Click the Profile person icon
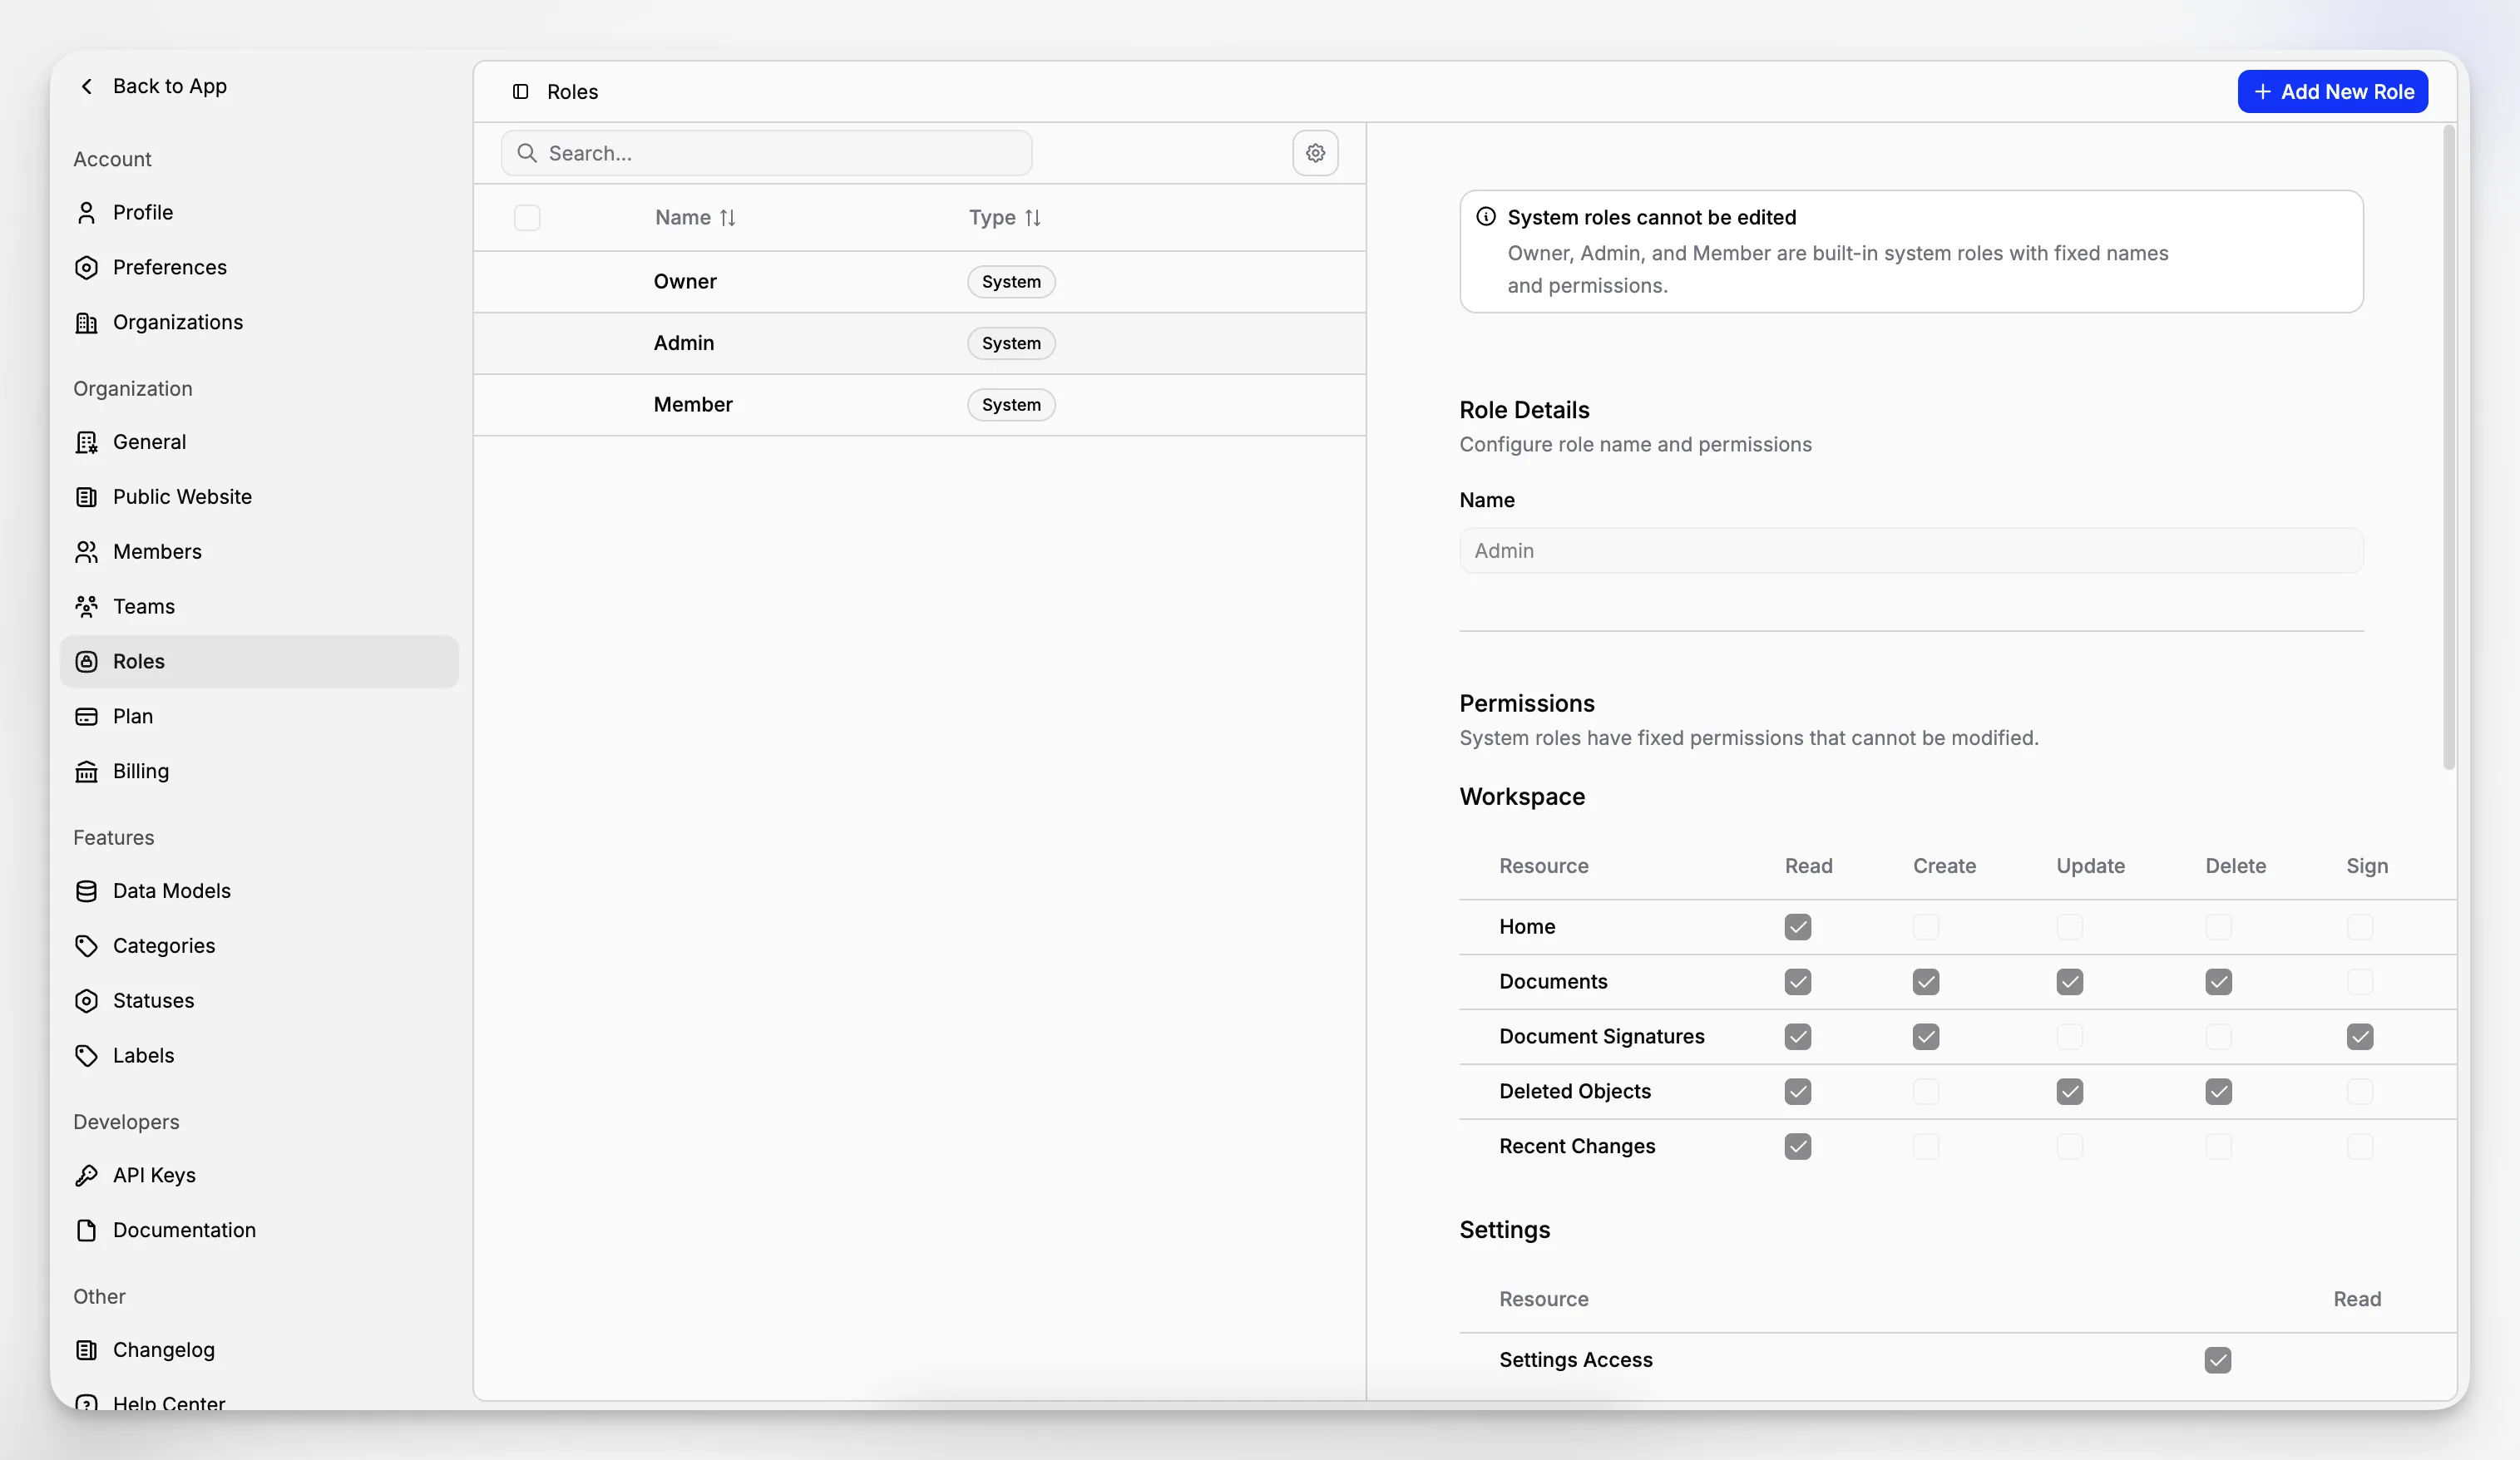The image size is (2520, 1460). [x=87, y=212]
